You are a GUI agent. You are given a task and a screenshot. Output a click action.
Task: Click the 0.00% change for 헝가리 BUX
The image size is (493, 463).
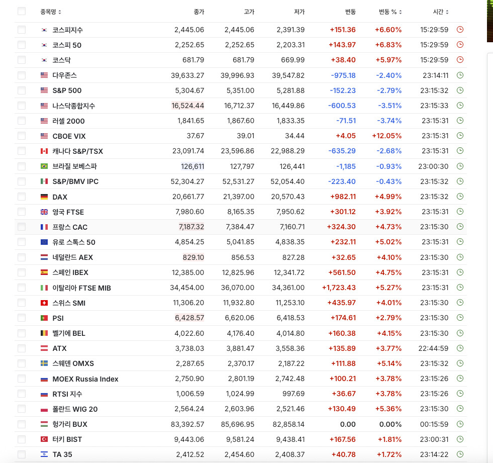(390, 424)
